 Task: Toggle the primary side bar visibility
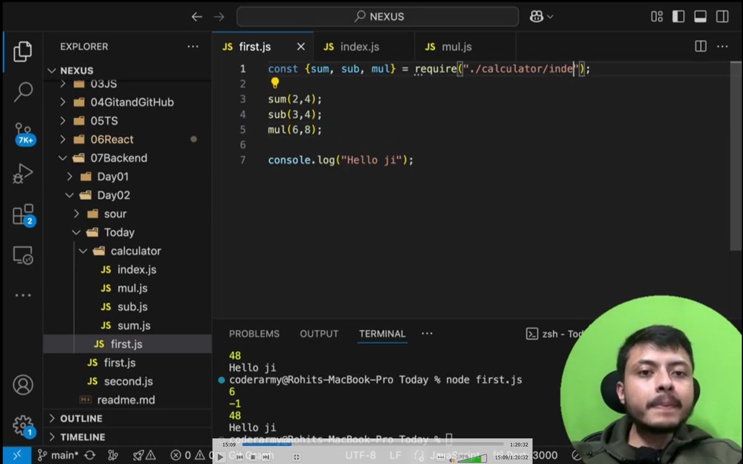(x=679, y=17)
